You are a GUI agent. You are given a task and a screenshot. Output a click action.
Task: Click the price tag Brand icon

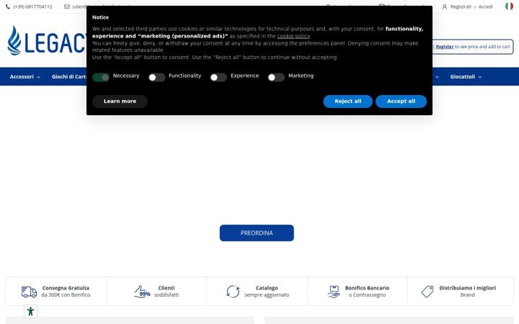[x=427, y=292]
